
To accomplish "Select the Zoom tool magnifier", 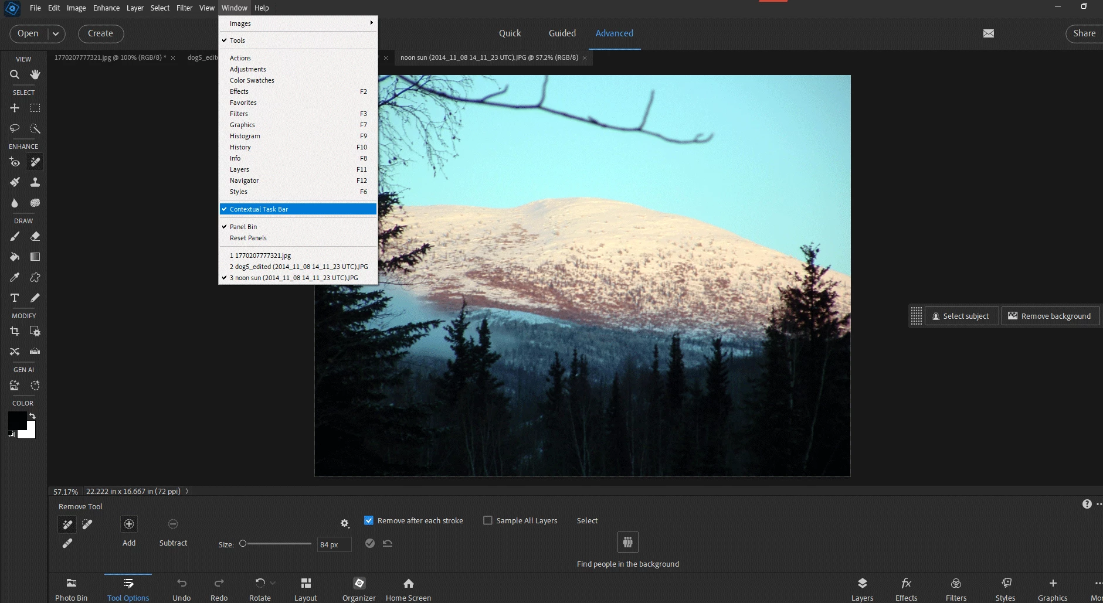I will point(15,74).
